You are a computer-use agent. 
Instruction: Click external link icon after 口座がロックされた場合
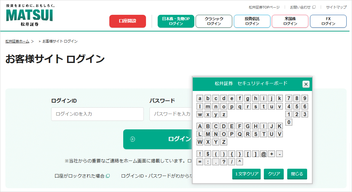[x=108, y=176]
